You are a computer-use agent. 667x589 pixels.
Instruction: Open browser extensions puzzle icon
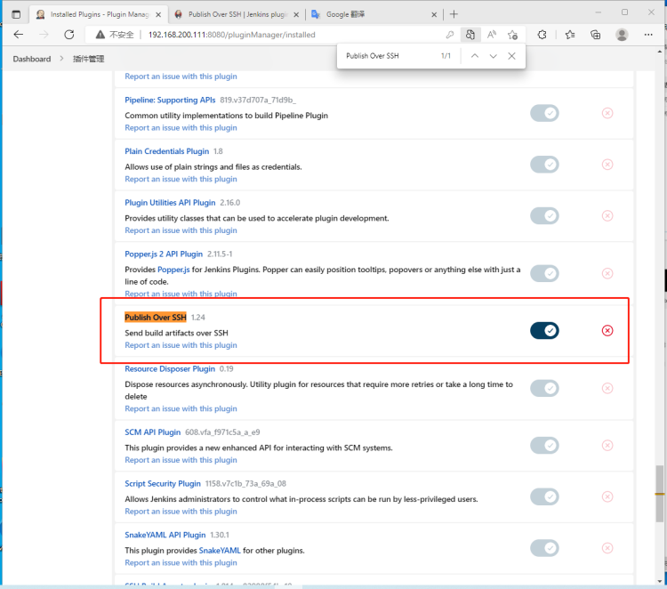(x=542, y=35)
